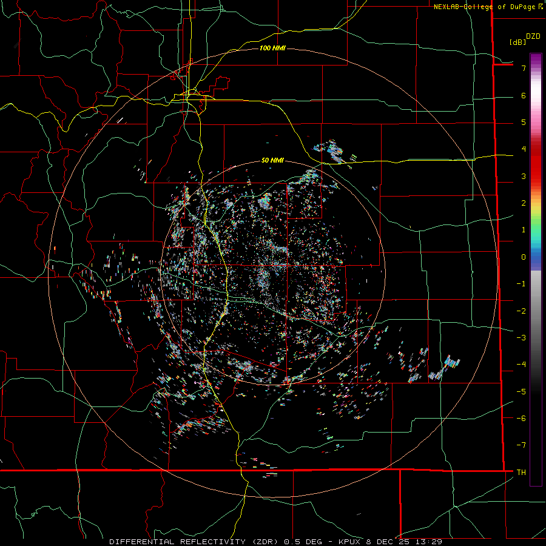Select the 0 value on the dB scale

(x=524, y=257)
